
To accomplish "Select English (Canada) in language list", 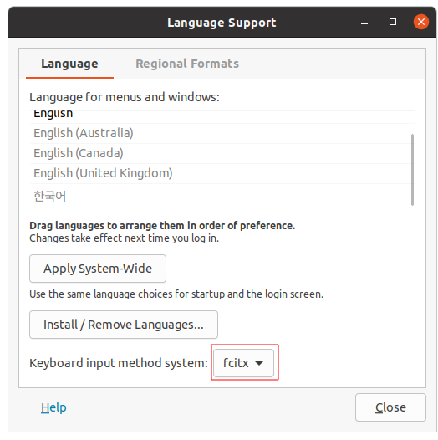I will coord(222,153).
